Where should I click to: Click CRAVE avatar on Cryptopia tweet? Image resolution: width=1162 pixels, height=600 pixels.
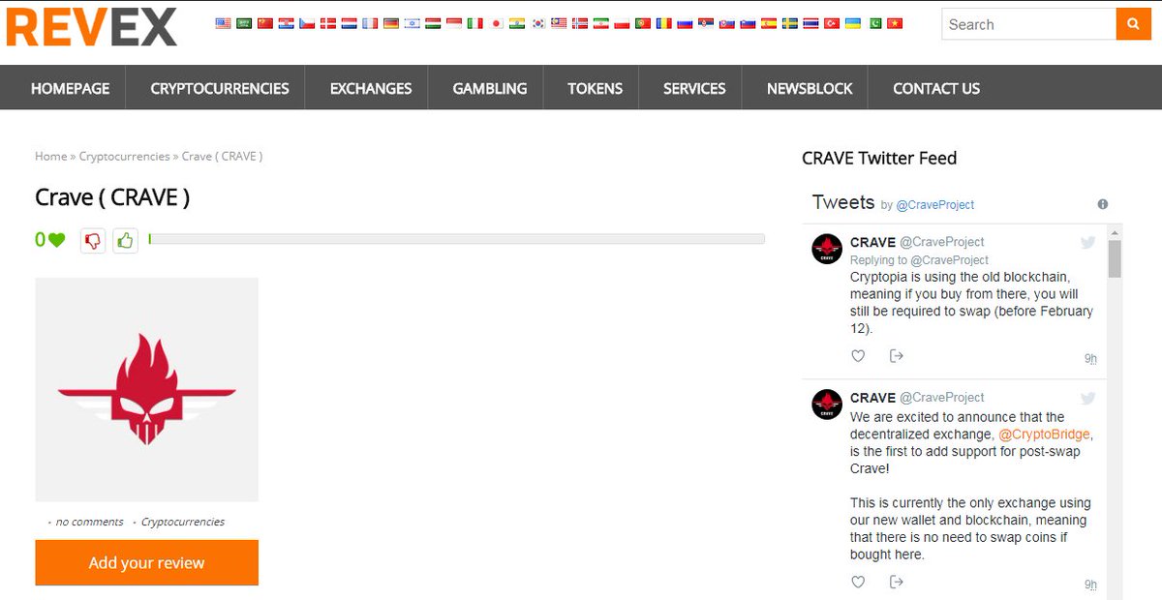pos(826,249)
